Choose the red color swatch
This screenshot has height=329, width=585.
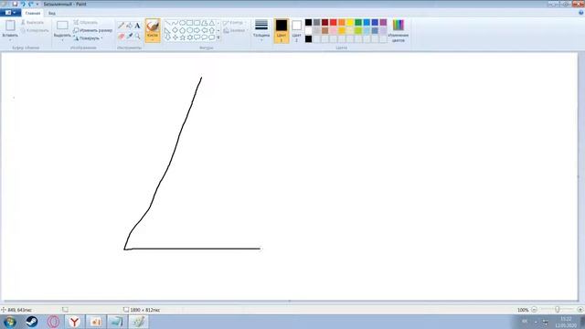coord(333,22)
